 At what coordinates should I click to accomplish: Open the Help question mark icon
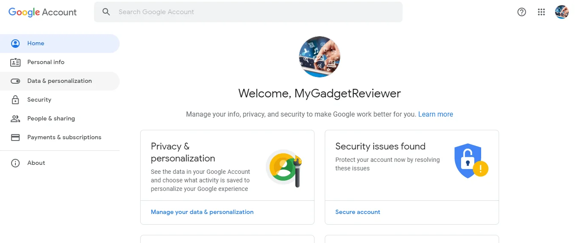tap(521, 12)
